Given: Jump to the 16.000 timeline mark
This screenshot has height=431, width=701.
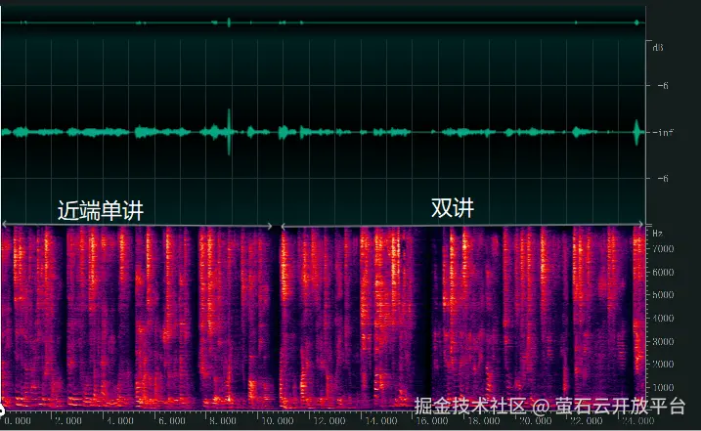Looking at the screenshot, I should coord(432,421).
